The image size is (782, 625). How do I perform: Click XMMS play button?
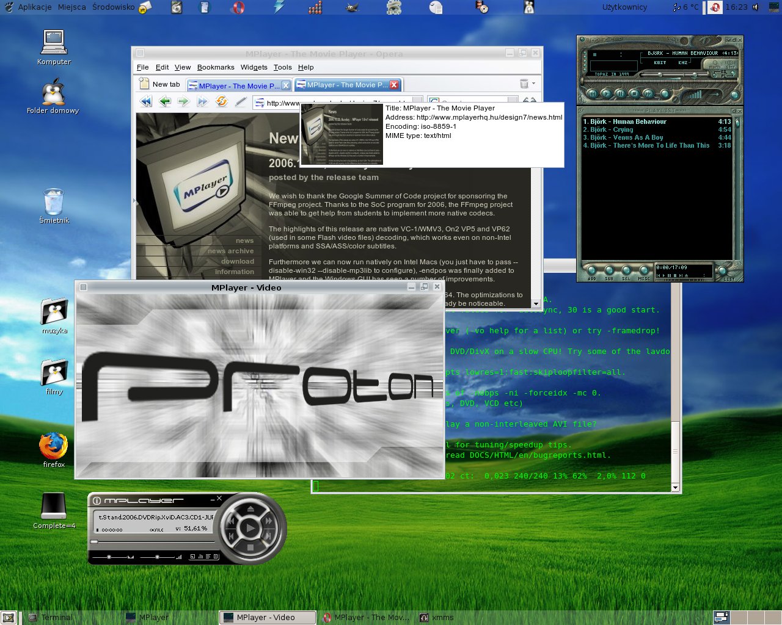(x=607, y=94)
